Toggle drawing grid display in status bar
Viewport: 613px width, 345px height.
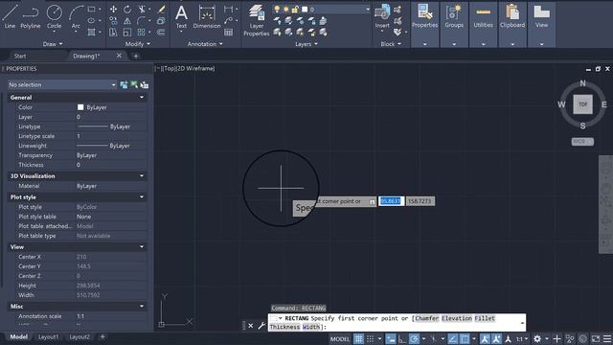(x=358, y=338)
